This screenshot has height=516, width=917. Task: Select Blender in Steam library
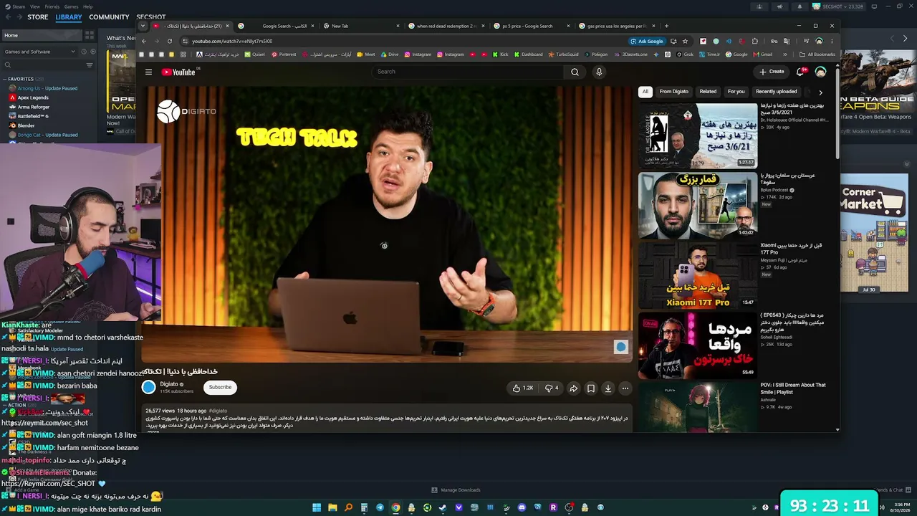[x=26, y=125]
